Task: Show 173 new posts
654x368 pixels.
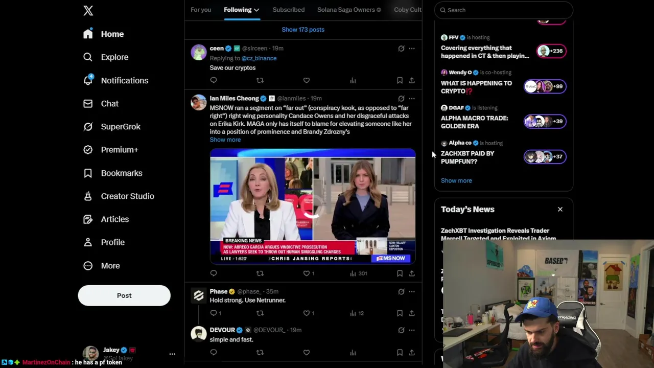Action: 303,30
